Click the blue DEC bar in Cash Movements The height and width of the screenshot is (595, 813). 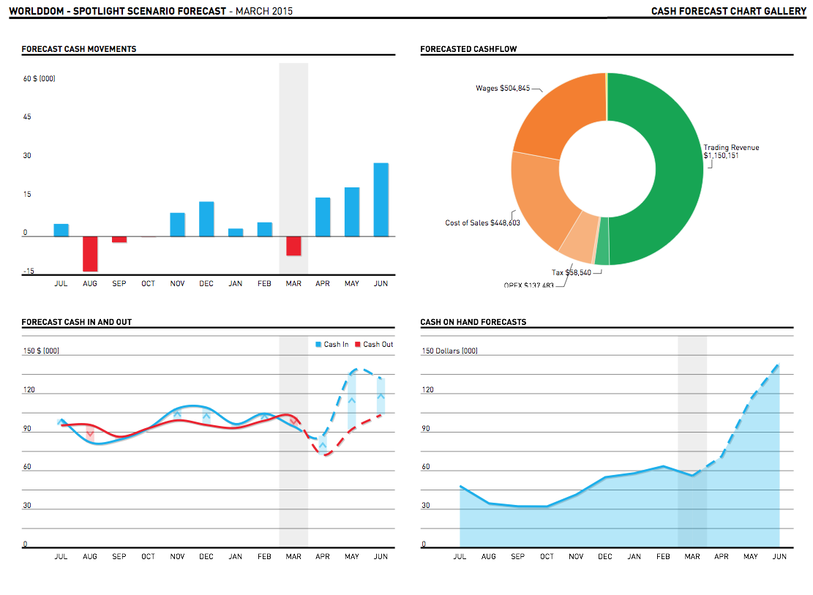pyautogui.click(x=206, y=219)
